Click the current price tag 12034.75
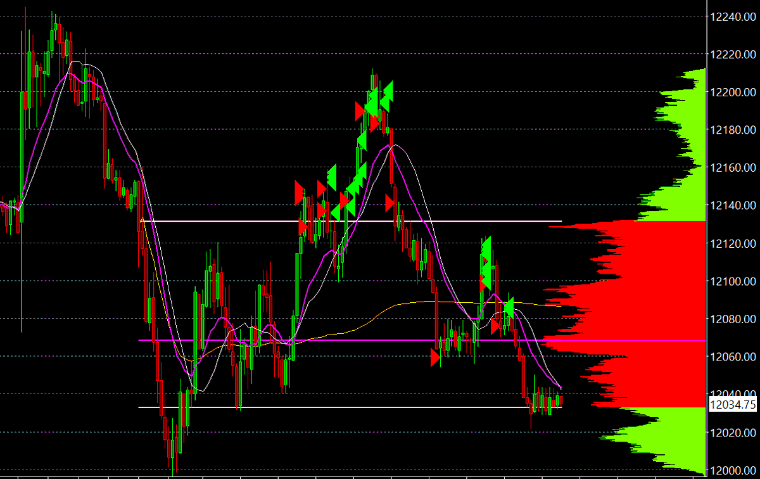Viewport: 760px width, 479px height. coord(733,405)
